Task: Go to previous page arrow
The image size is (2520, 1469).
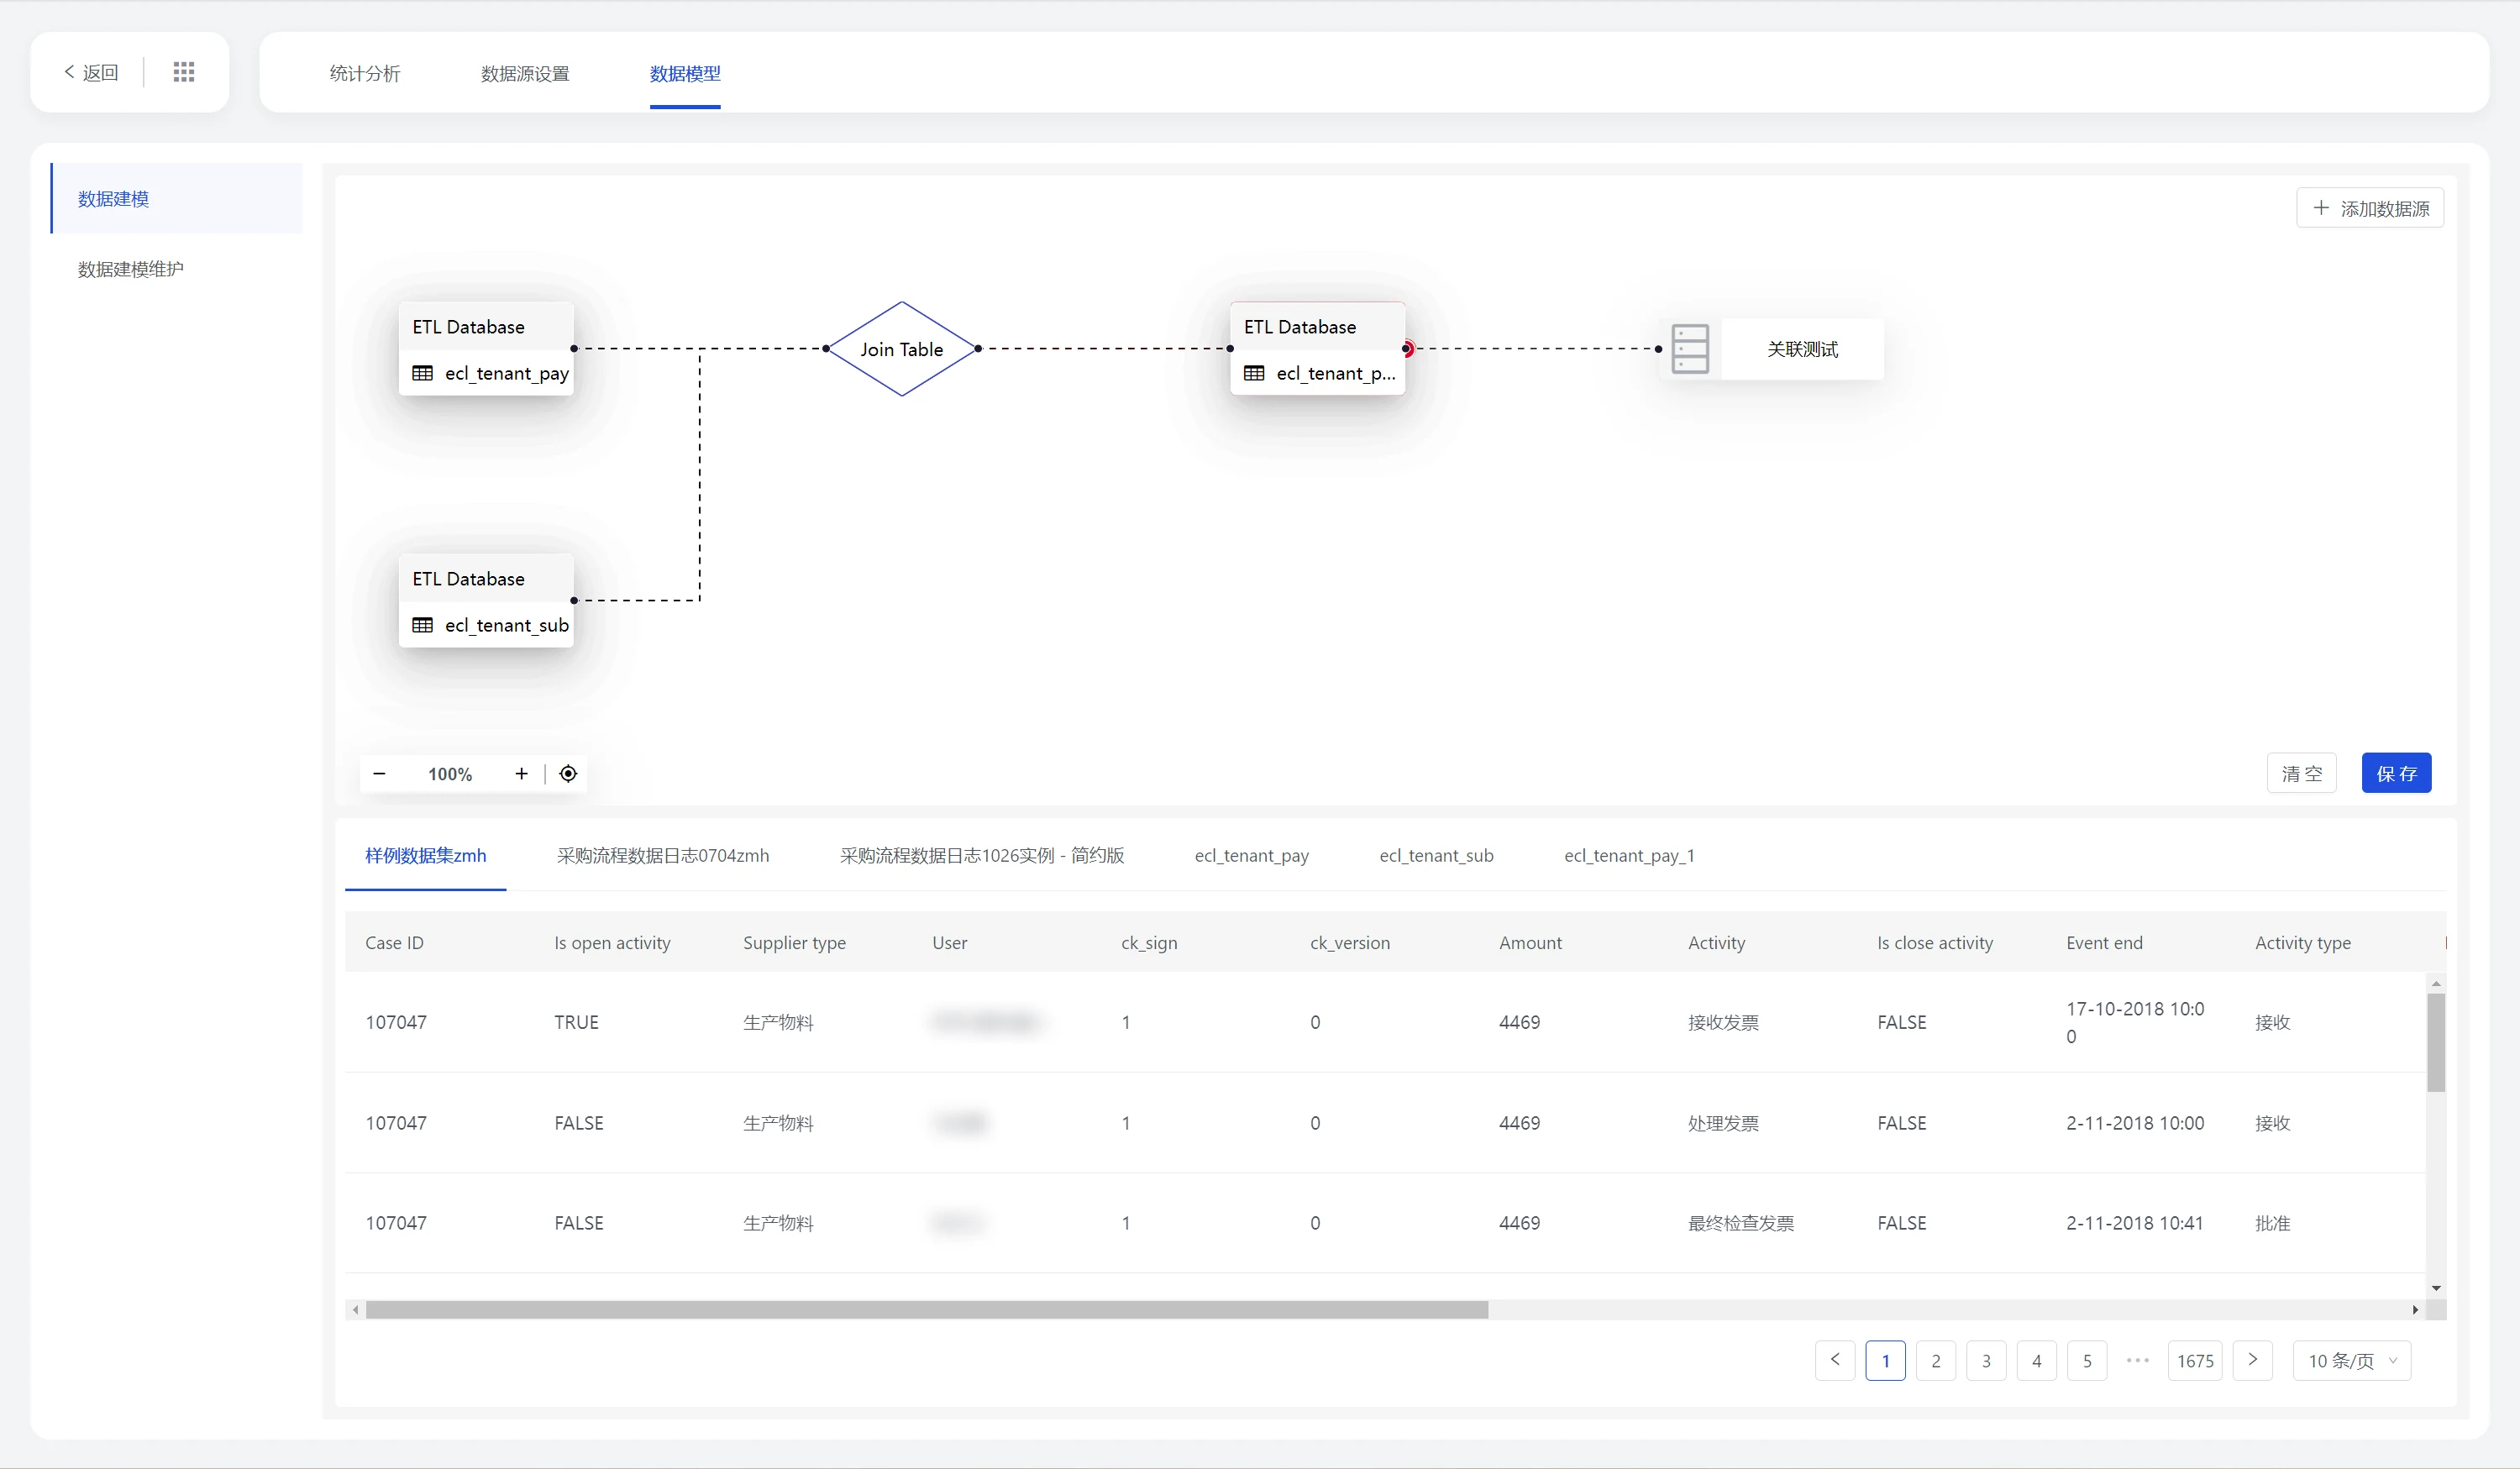Action: pos(1835,1361)
